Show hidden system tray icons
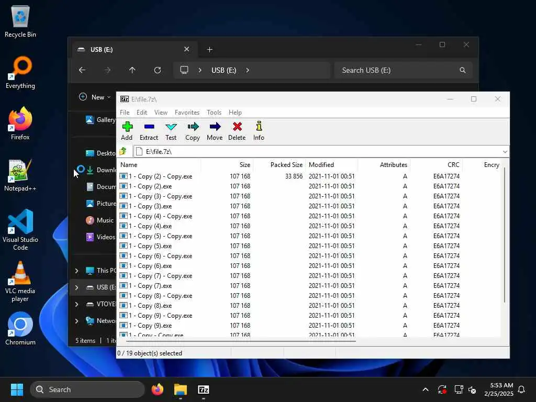Image resolution: width=536 pixels, height=402 pixels. tap(426, 389)
